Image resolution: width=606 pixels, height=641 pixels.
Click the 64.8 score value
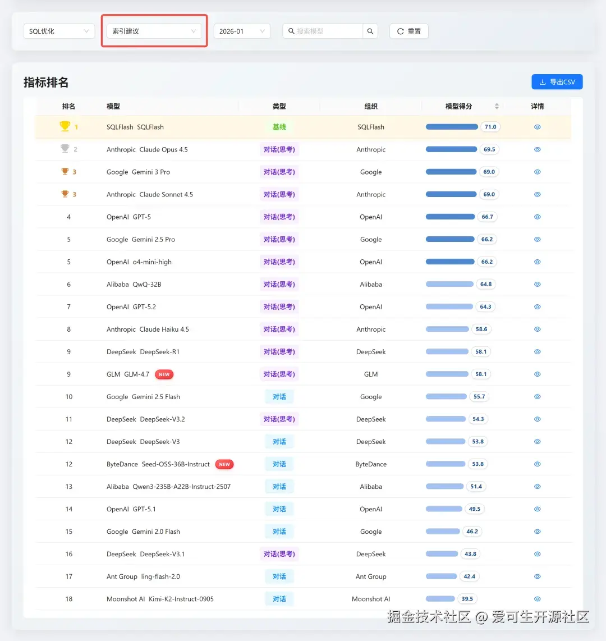(486, 285)
